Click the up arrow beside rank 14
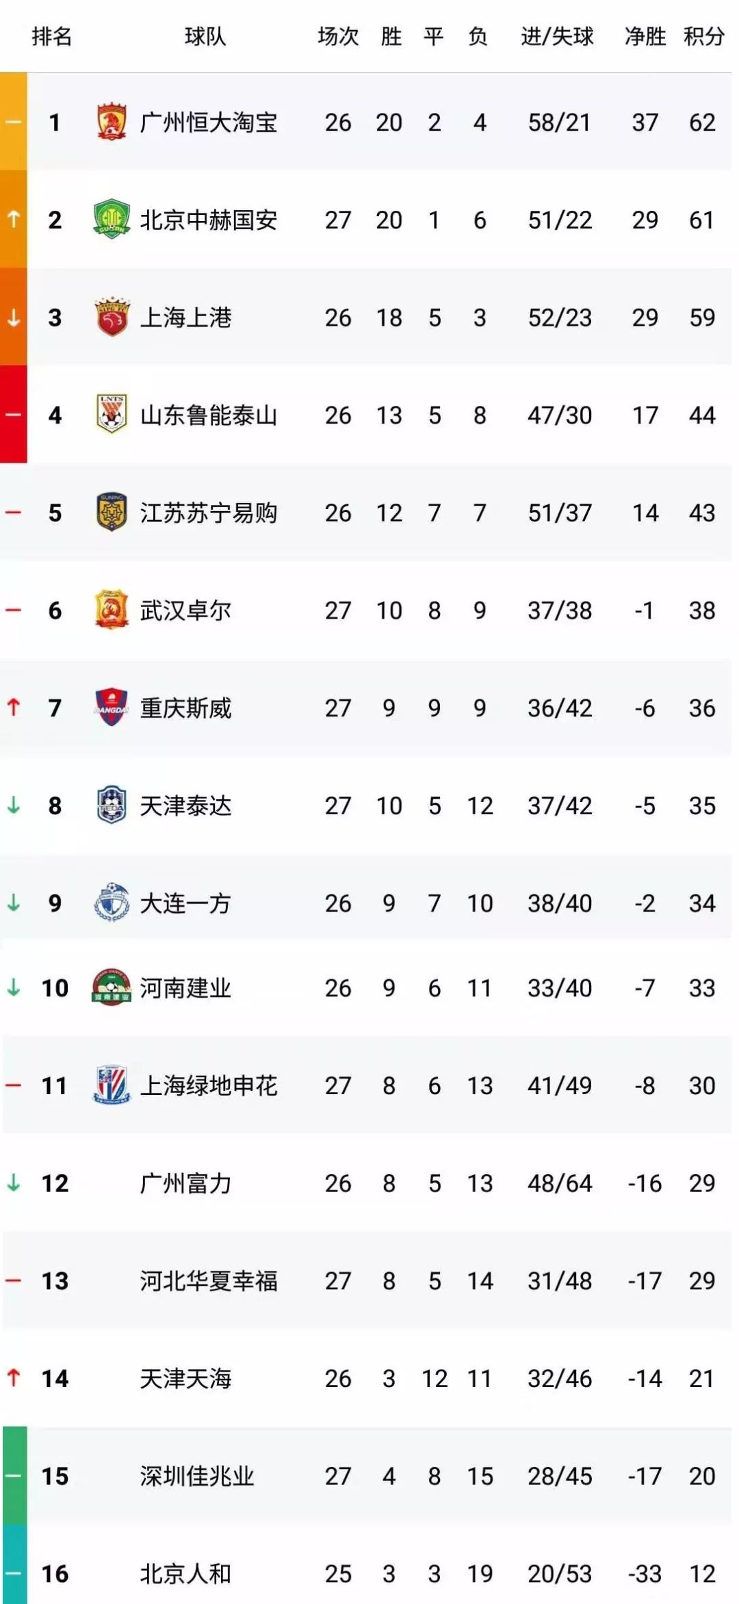739x1604 pixels. click(13, 1377)
